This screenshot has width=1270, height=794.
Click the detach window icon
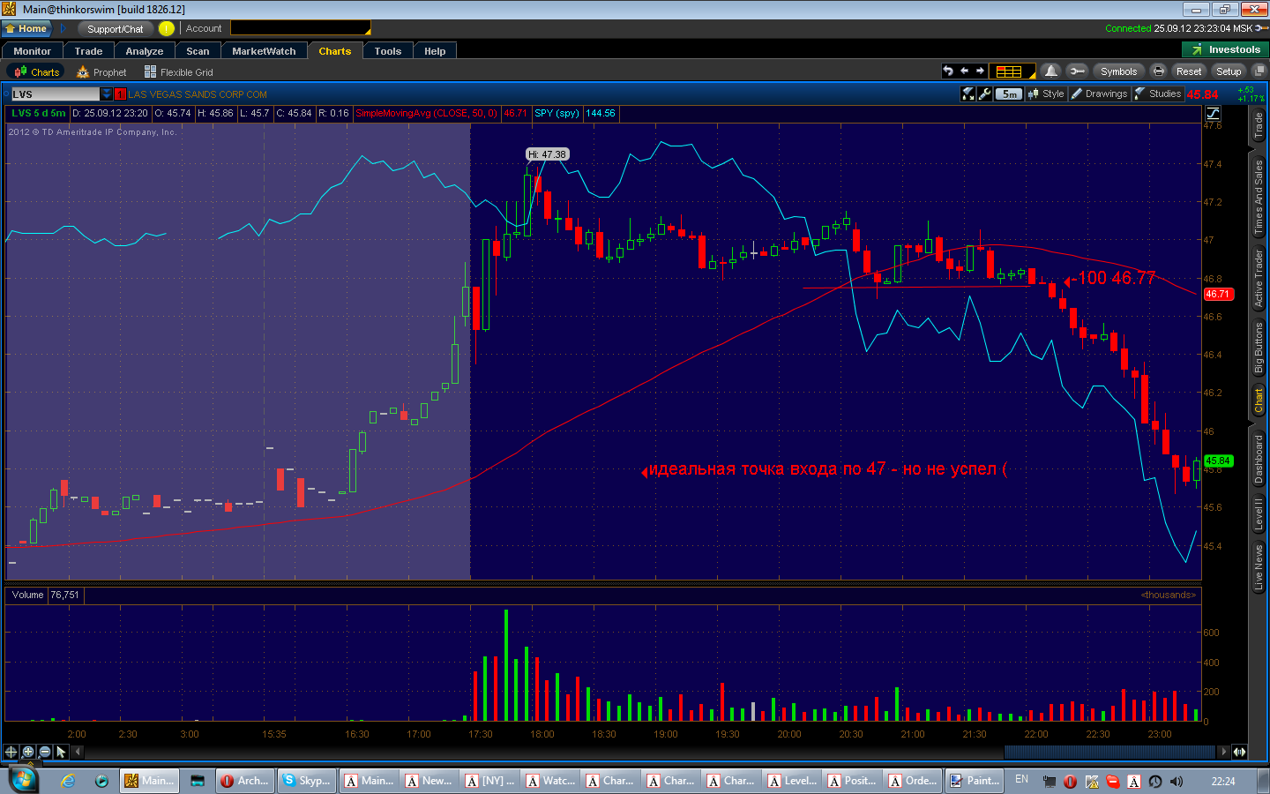pos(1259,71)
